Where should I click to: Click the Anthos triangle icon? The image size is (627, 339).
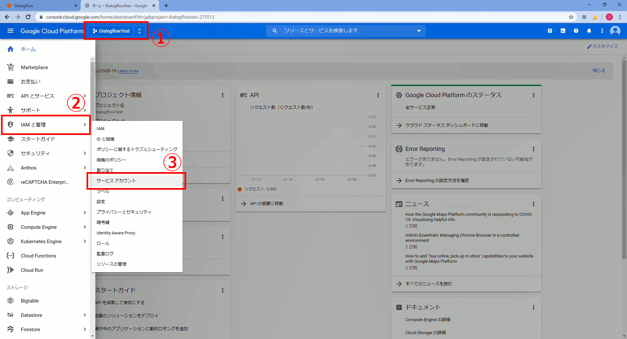click(10, 168)
